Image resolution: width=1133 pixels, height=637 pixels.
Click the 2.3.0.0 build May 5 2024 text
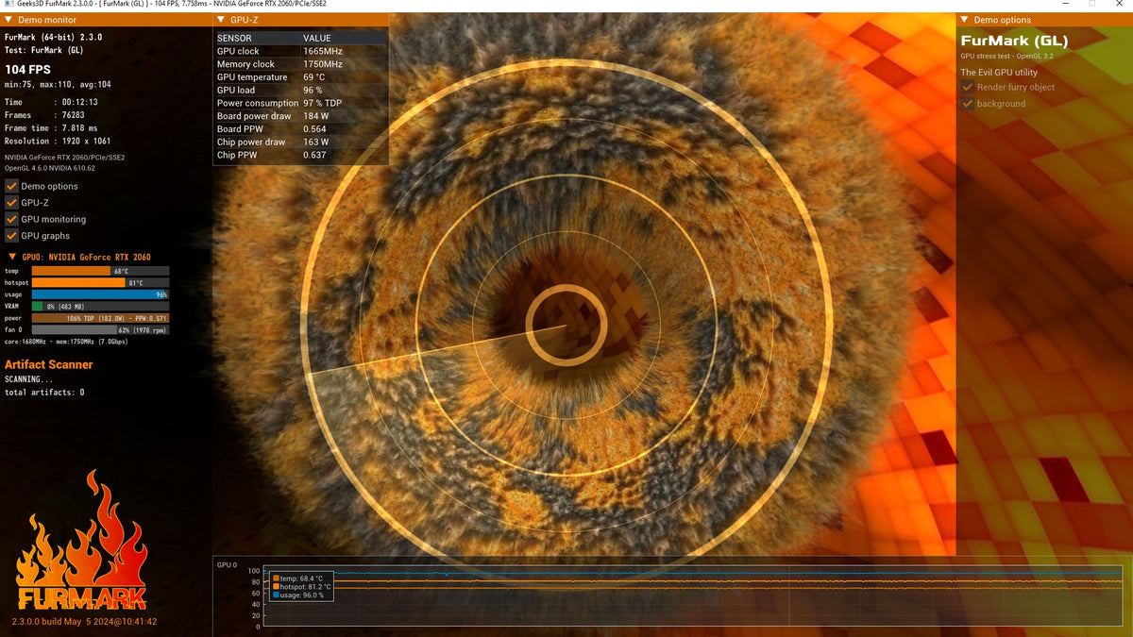point(84,622)
